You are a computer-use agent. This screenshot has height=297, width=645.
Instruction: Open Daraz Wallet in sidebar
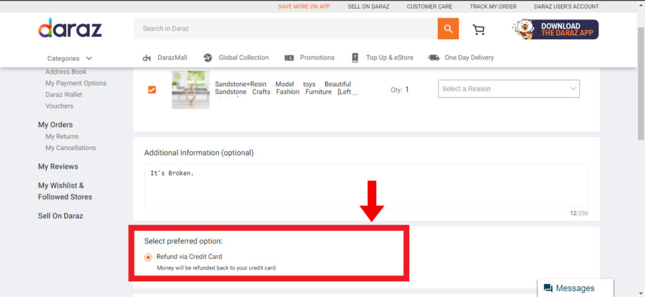pyautogui.click(x=64, y=95)
